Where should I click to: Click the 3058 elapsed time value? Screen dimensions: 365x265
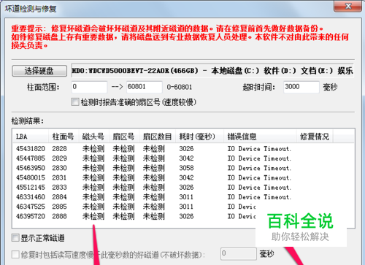186,168
